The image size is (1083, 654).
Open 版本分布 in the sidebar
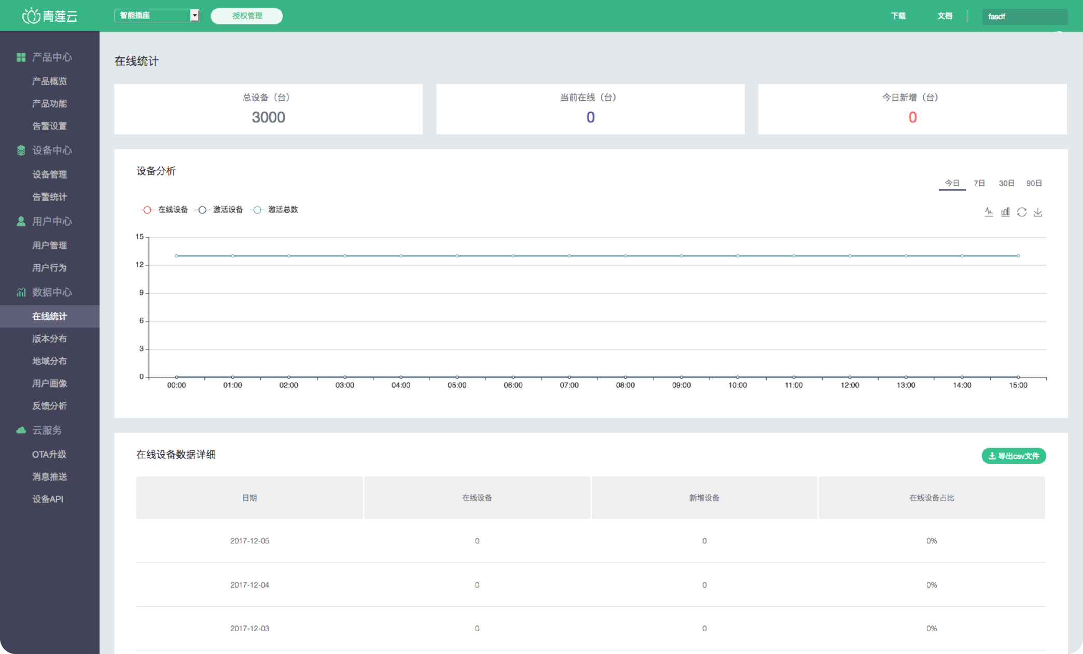49,338
